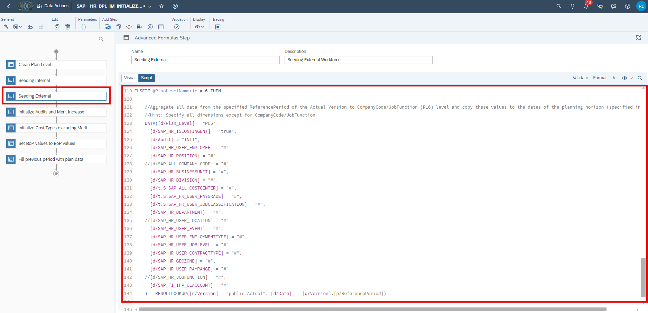Viewport: 648px width, 313px height.
Task: Open the Help question mark
Action: [627, 6]
